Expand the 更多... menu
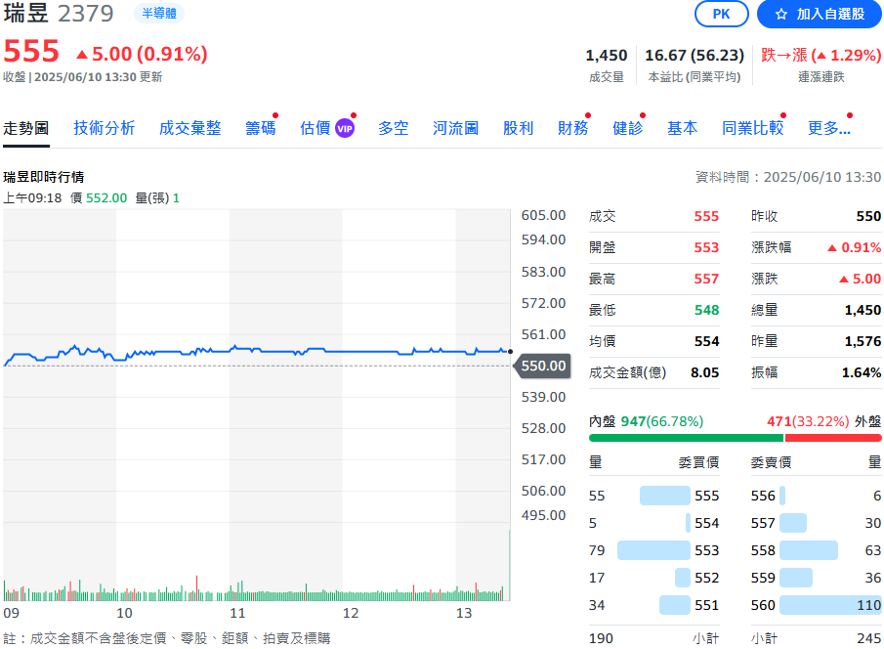 [828, 128]
